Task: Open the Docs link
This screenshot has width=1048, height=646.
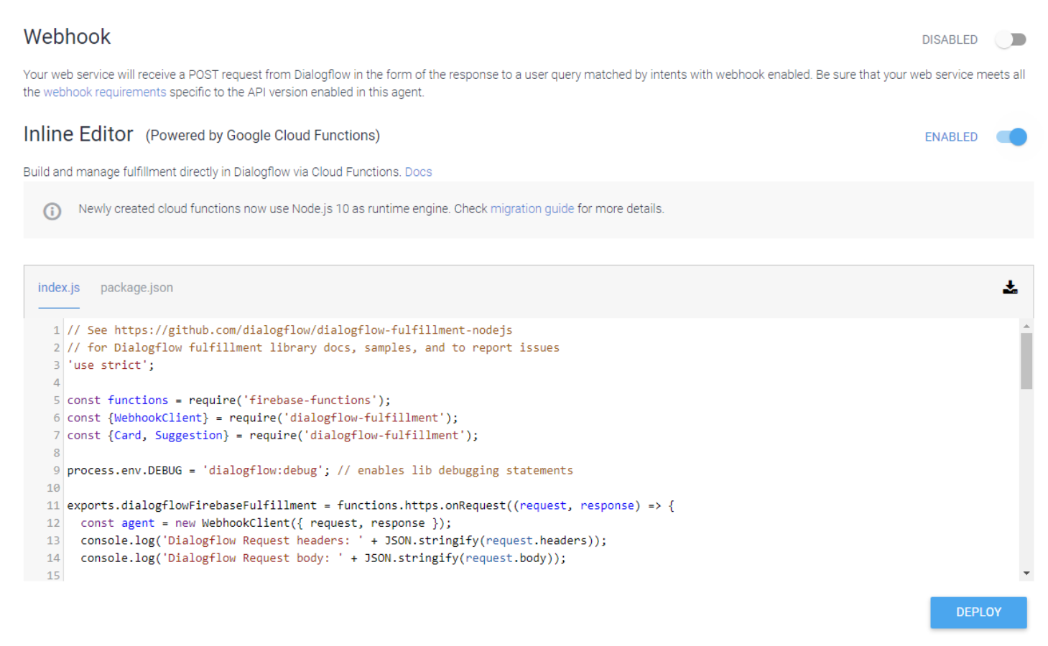Action: (418, 172)
